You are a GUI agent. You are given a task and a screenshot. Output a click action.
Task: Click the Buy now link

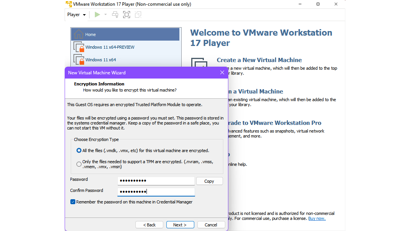click(317, 218)
